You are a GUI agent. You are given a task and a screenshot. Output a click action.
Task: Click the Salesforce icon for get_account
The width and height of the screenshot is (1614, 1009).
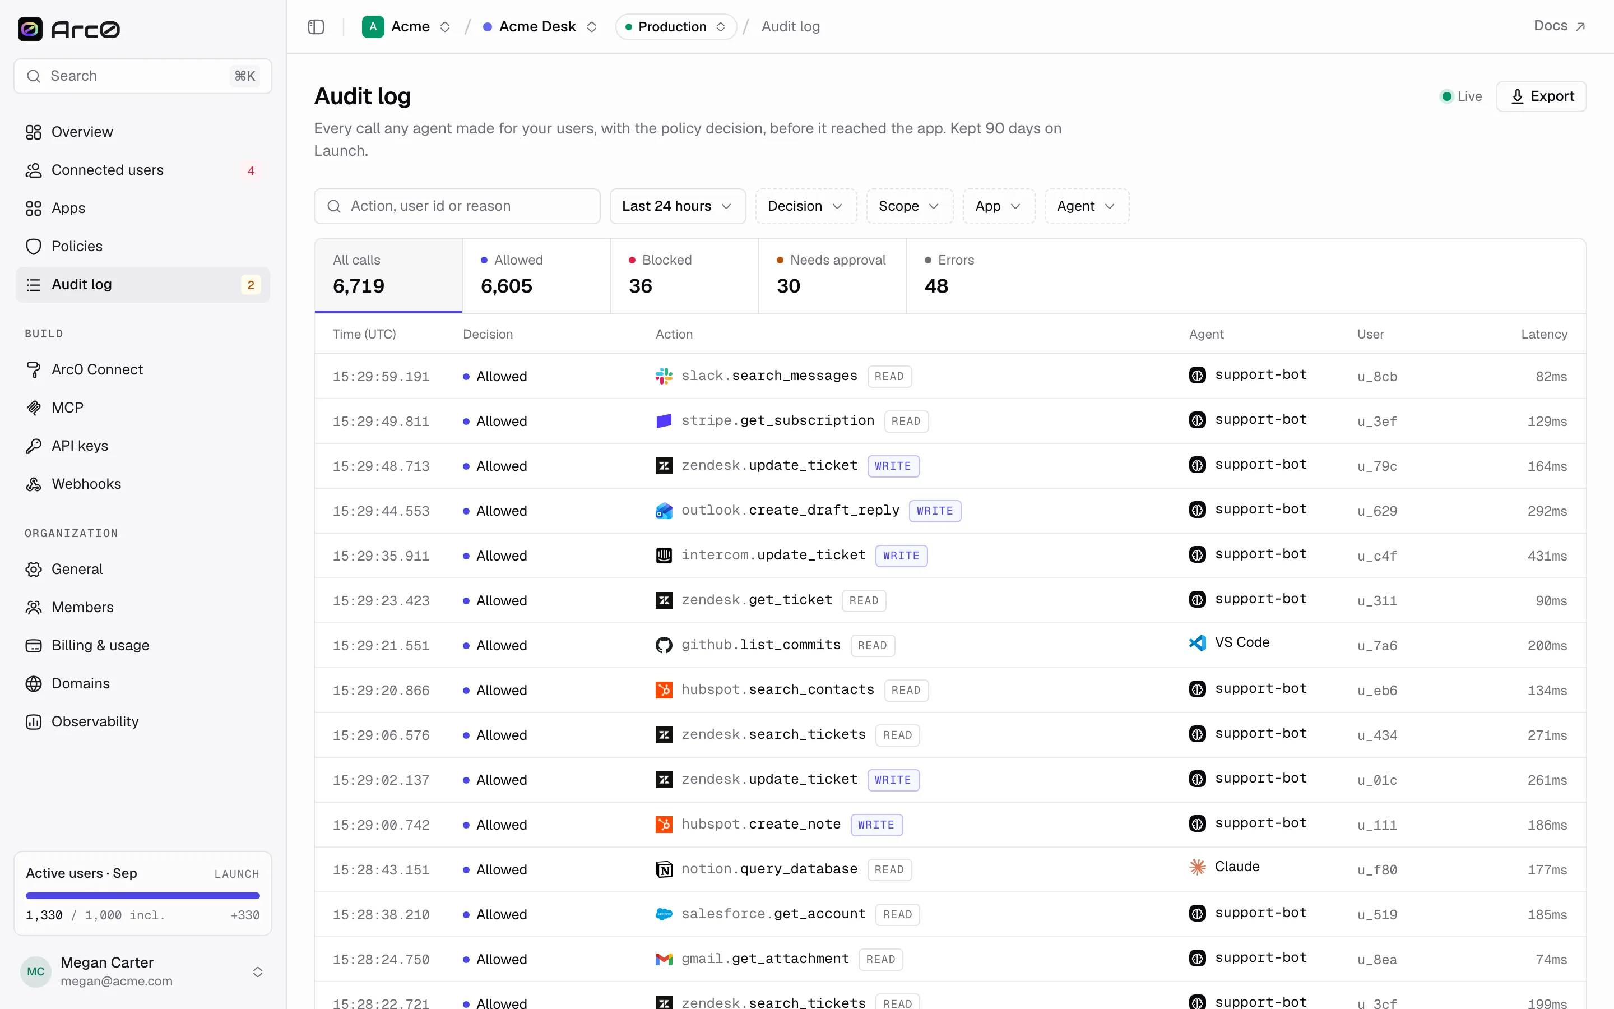pos(664,914)
